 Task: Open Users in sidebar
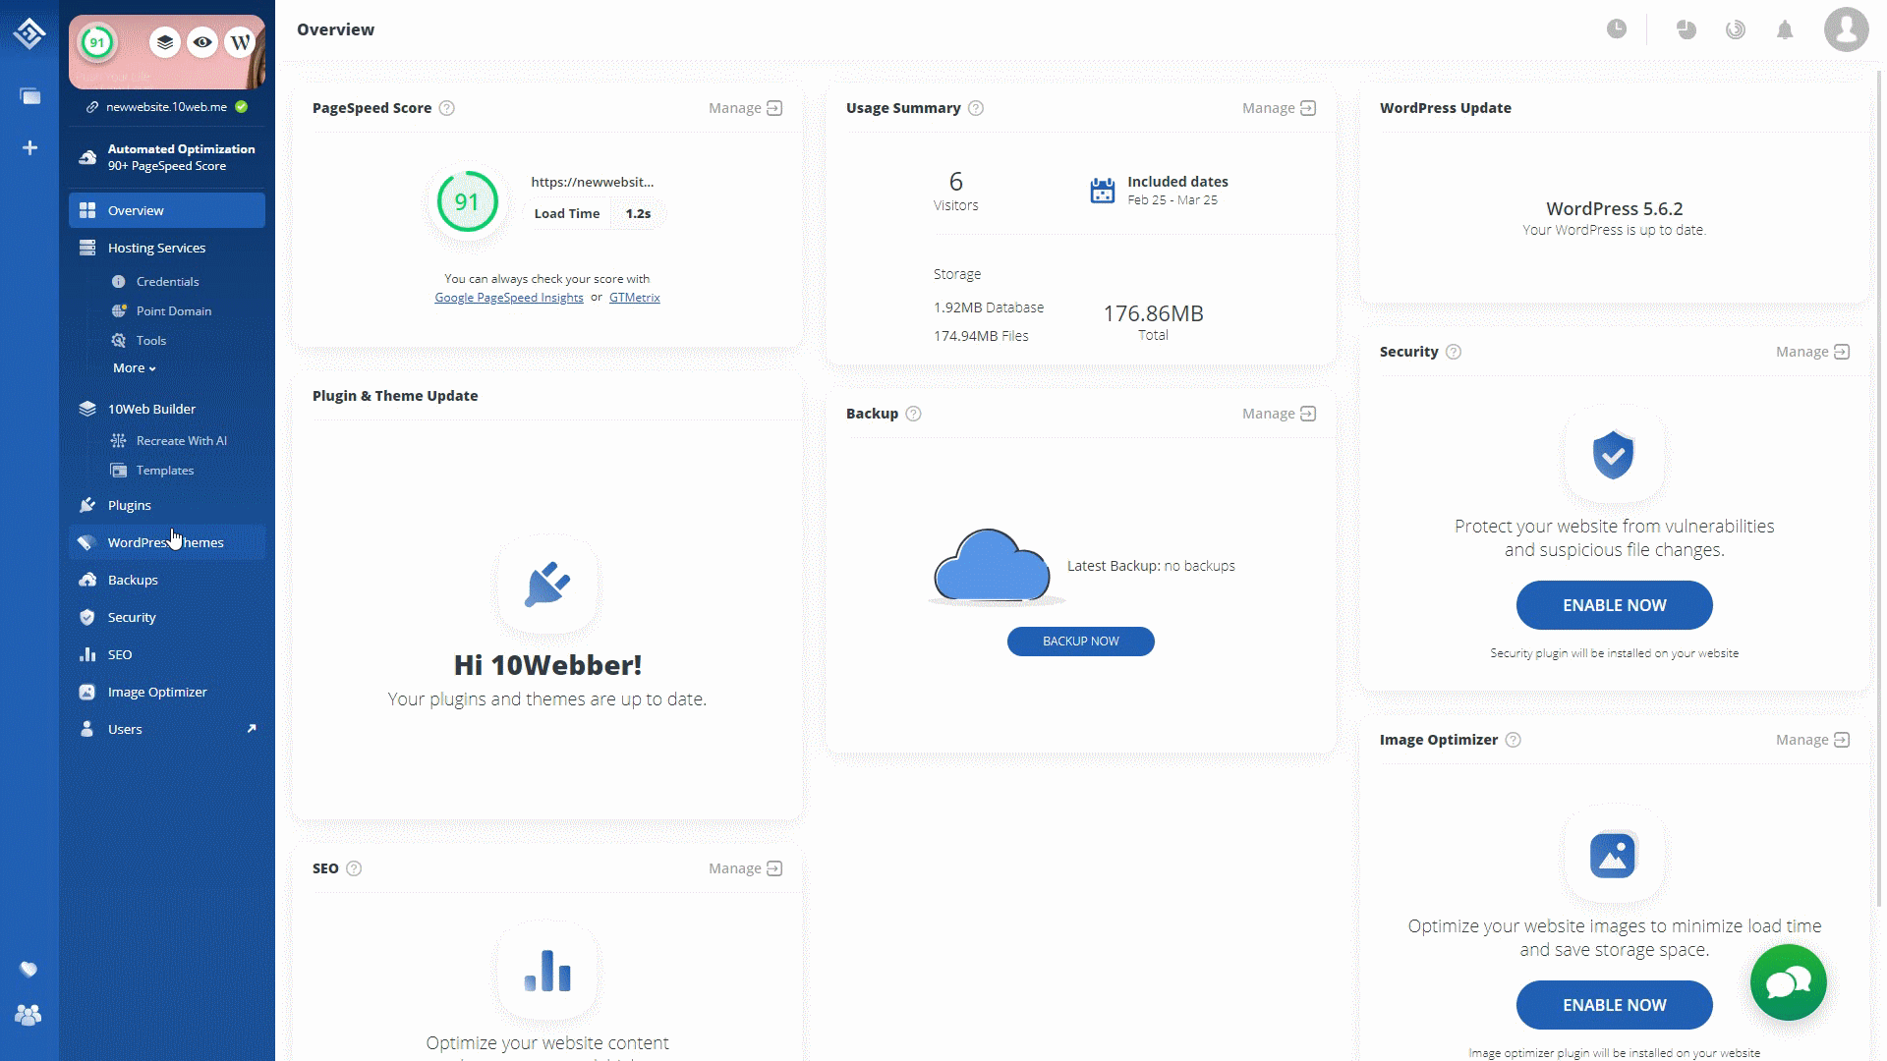pyautogui.click(x=167, y=729)
